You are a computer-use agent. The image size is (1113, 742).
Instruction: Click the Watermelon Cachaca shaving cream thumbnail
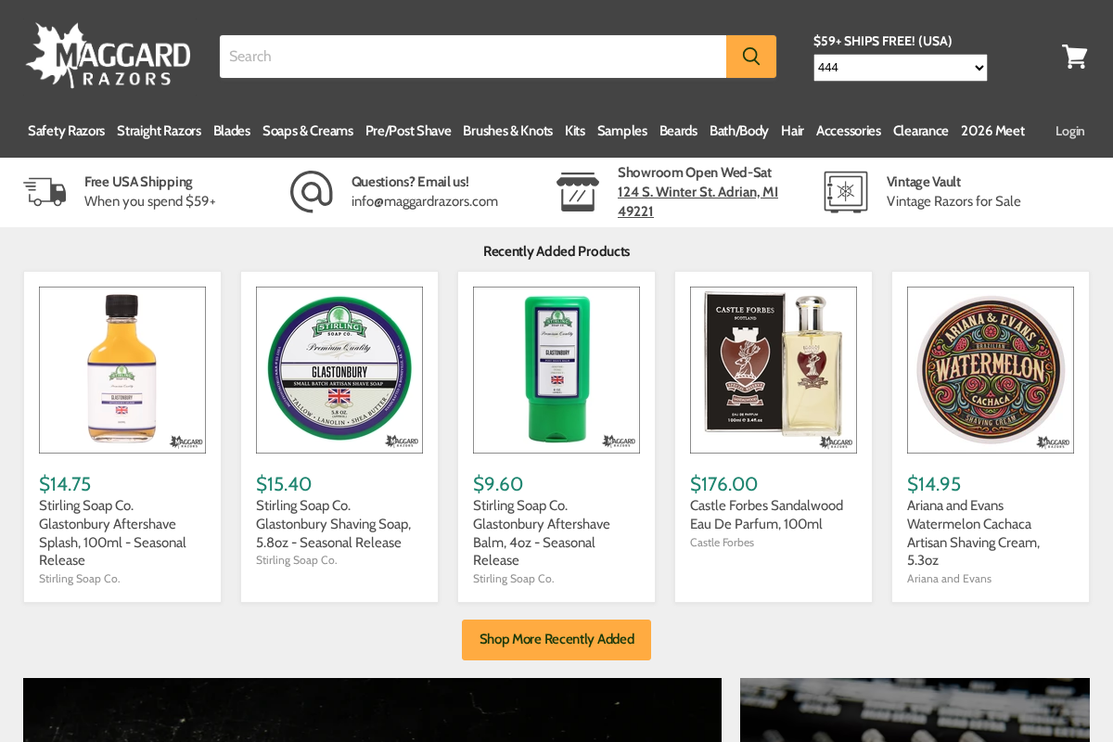pyautogui.click(x=990, y=369)
